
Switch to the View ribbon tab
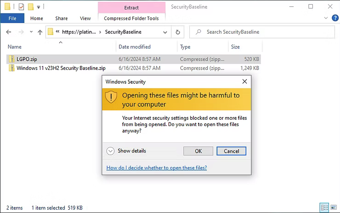85,18
